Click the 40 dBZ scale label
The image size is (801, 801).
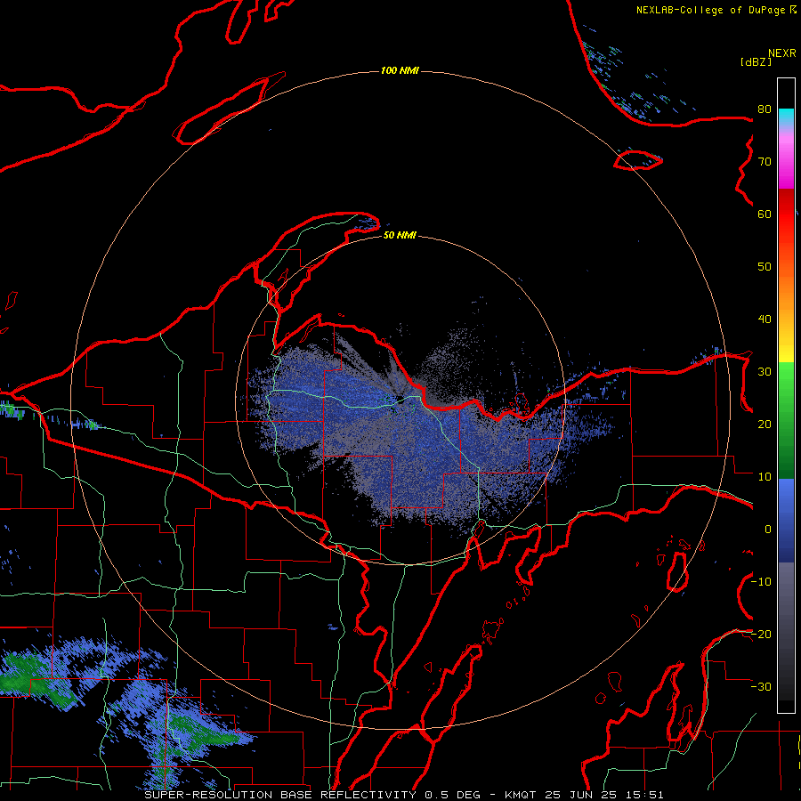coord(765,320)
